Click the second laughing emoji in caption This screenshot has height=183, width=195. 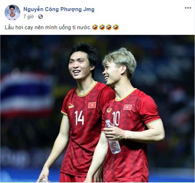pyautogui.click(x=102, y=27)
